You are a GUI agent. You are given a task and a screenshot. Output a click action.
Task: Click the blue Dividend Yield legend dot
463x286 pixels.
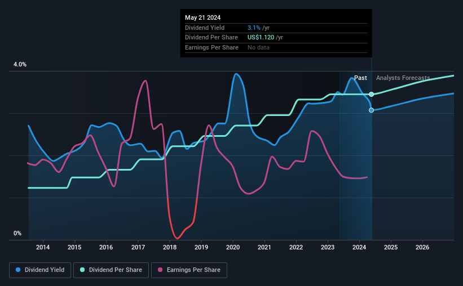(18, 270)
